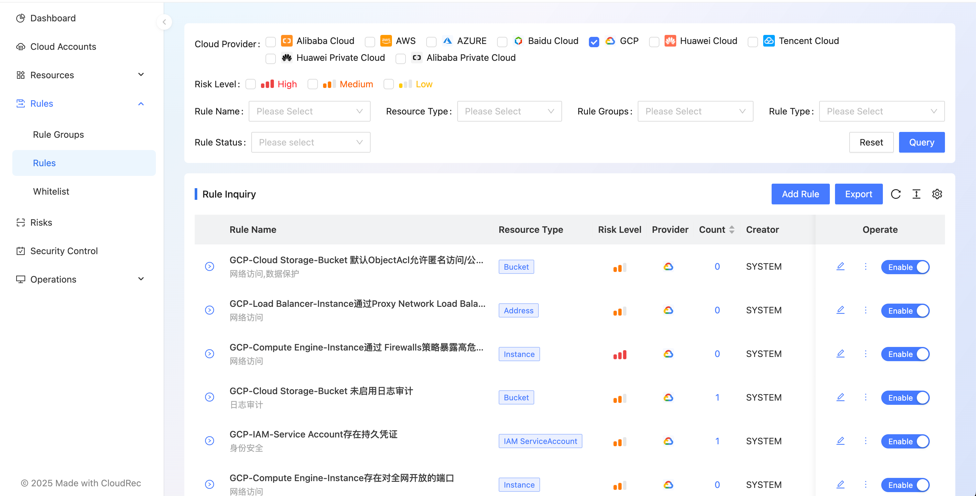This screenshot has height=496, width=976.
Task: Open the Rule Type dropdown
Action: (x=882, y=112)
